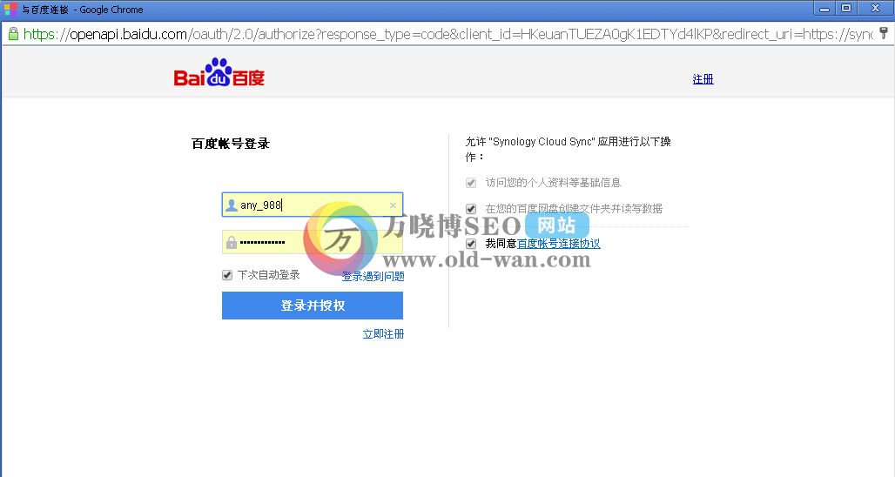Focus the password input field
Screen dimensions: 895x477
pos(313,242)
